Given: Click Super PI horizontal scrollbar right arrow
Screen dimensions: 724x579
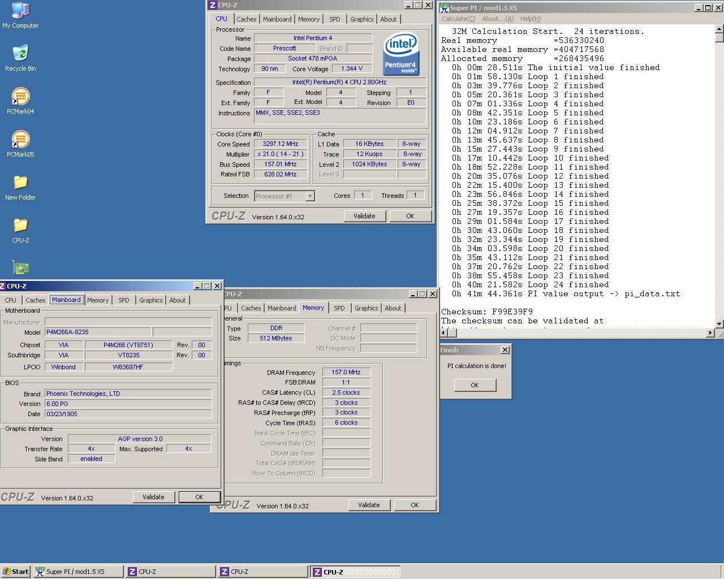Looking at the screenshot, I should click(x=710, y=333).
